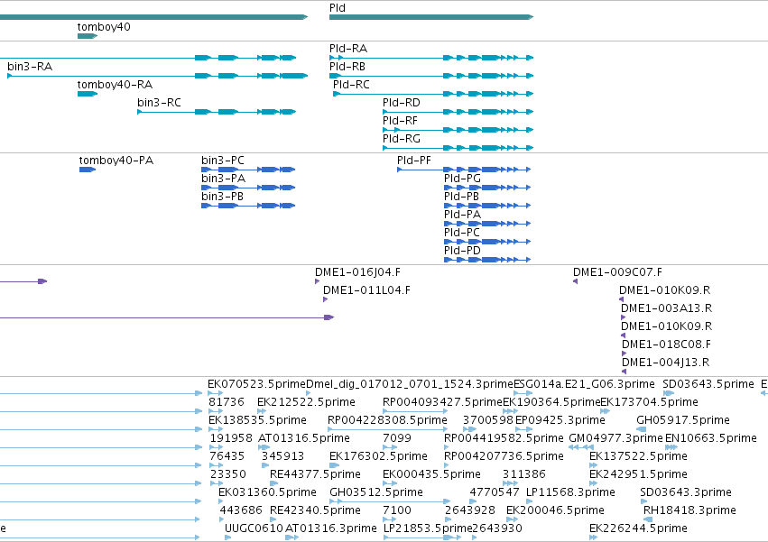Click the bin3-RC transcript label
This screenshot has height=542, width=768.
click(x=159, y=103)
